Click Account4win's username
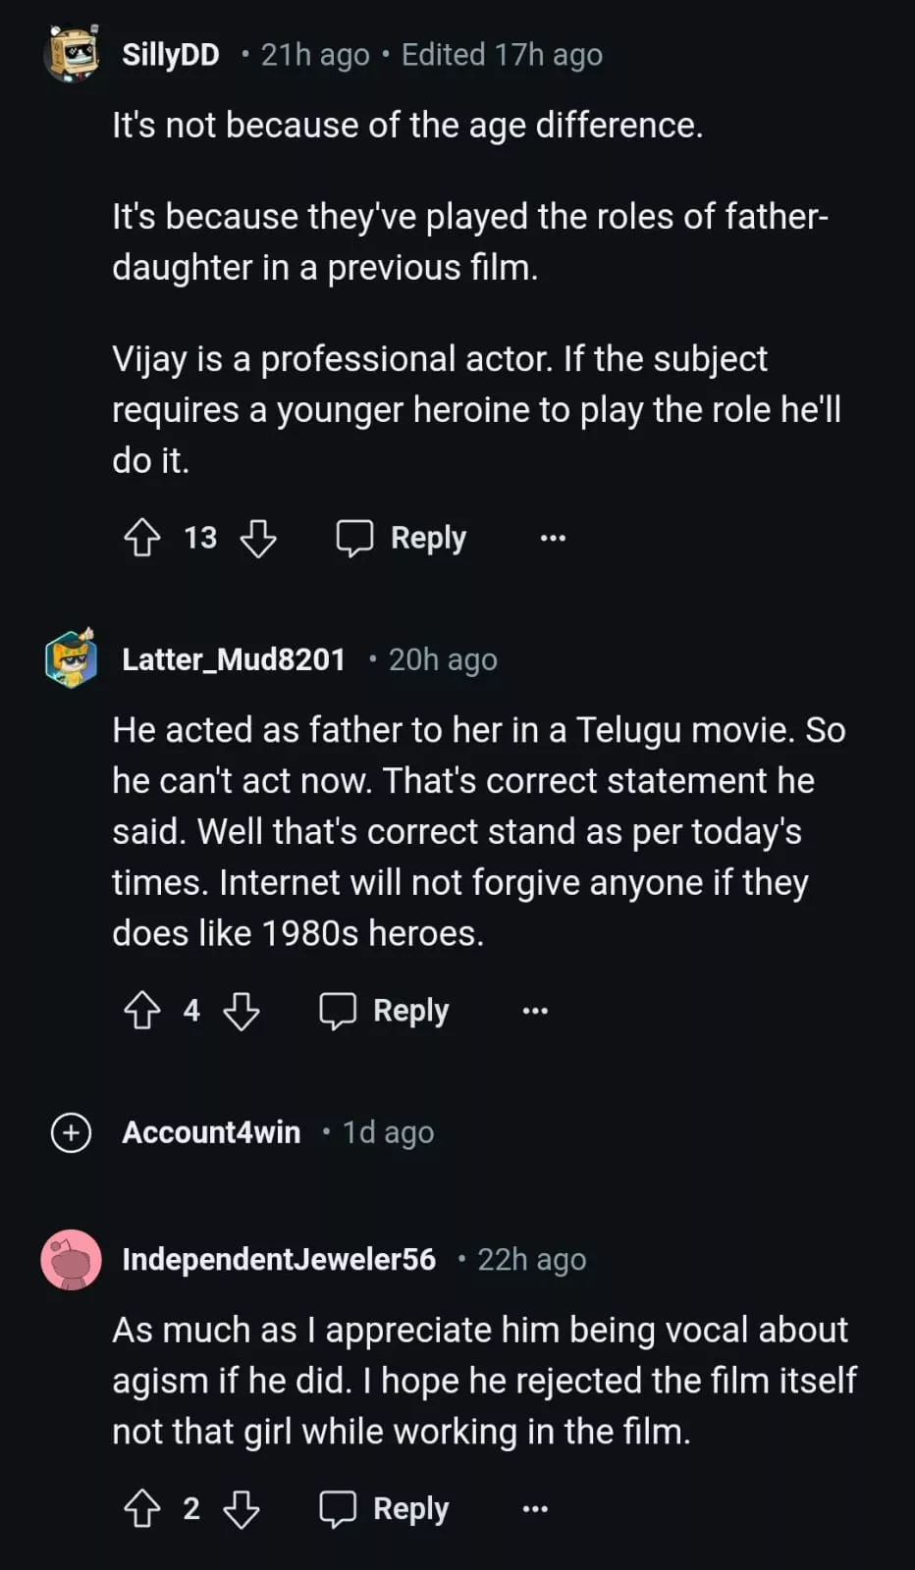Viewport: 915px width, 1570px height. click(x=211, y=1132)
